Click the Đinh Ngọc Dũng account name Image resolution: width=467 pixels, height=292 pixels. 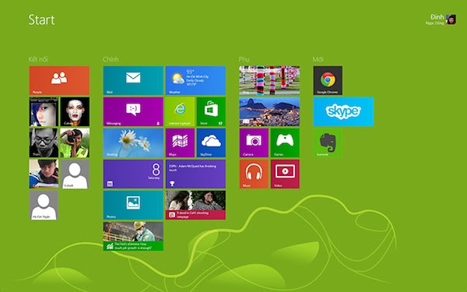pos(434,19)
